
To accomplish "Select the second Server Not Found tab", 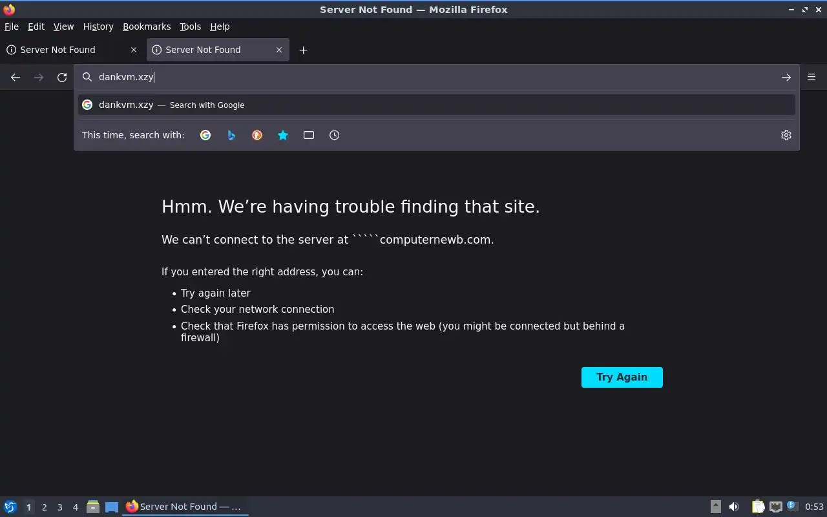I will 218,50.
